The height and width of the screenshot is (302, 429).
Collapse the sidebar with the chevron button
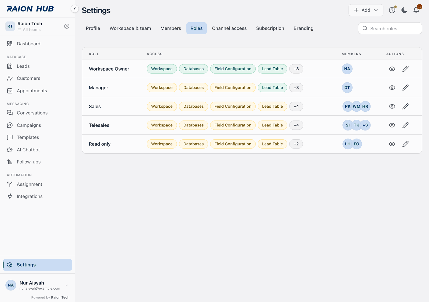click(x=75, y=9)
